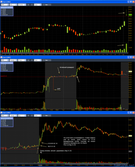Click the plus button in the middle chart toolbar
This screenshot has height=167, width=135.
(28, 60)
